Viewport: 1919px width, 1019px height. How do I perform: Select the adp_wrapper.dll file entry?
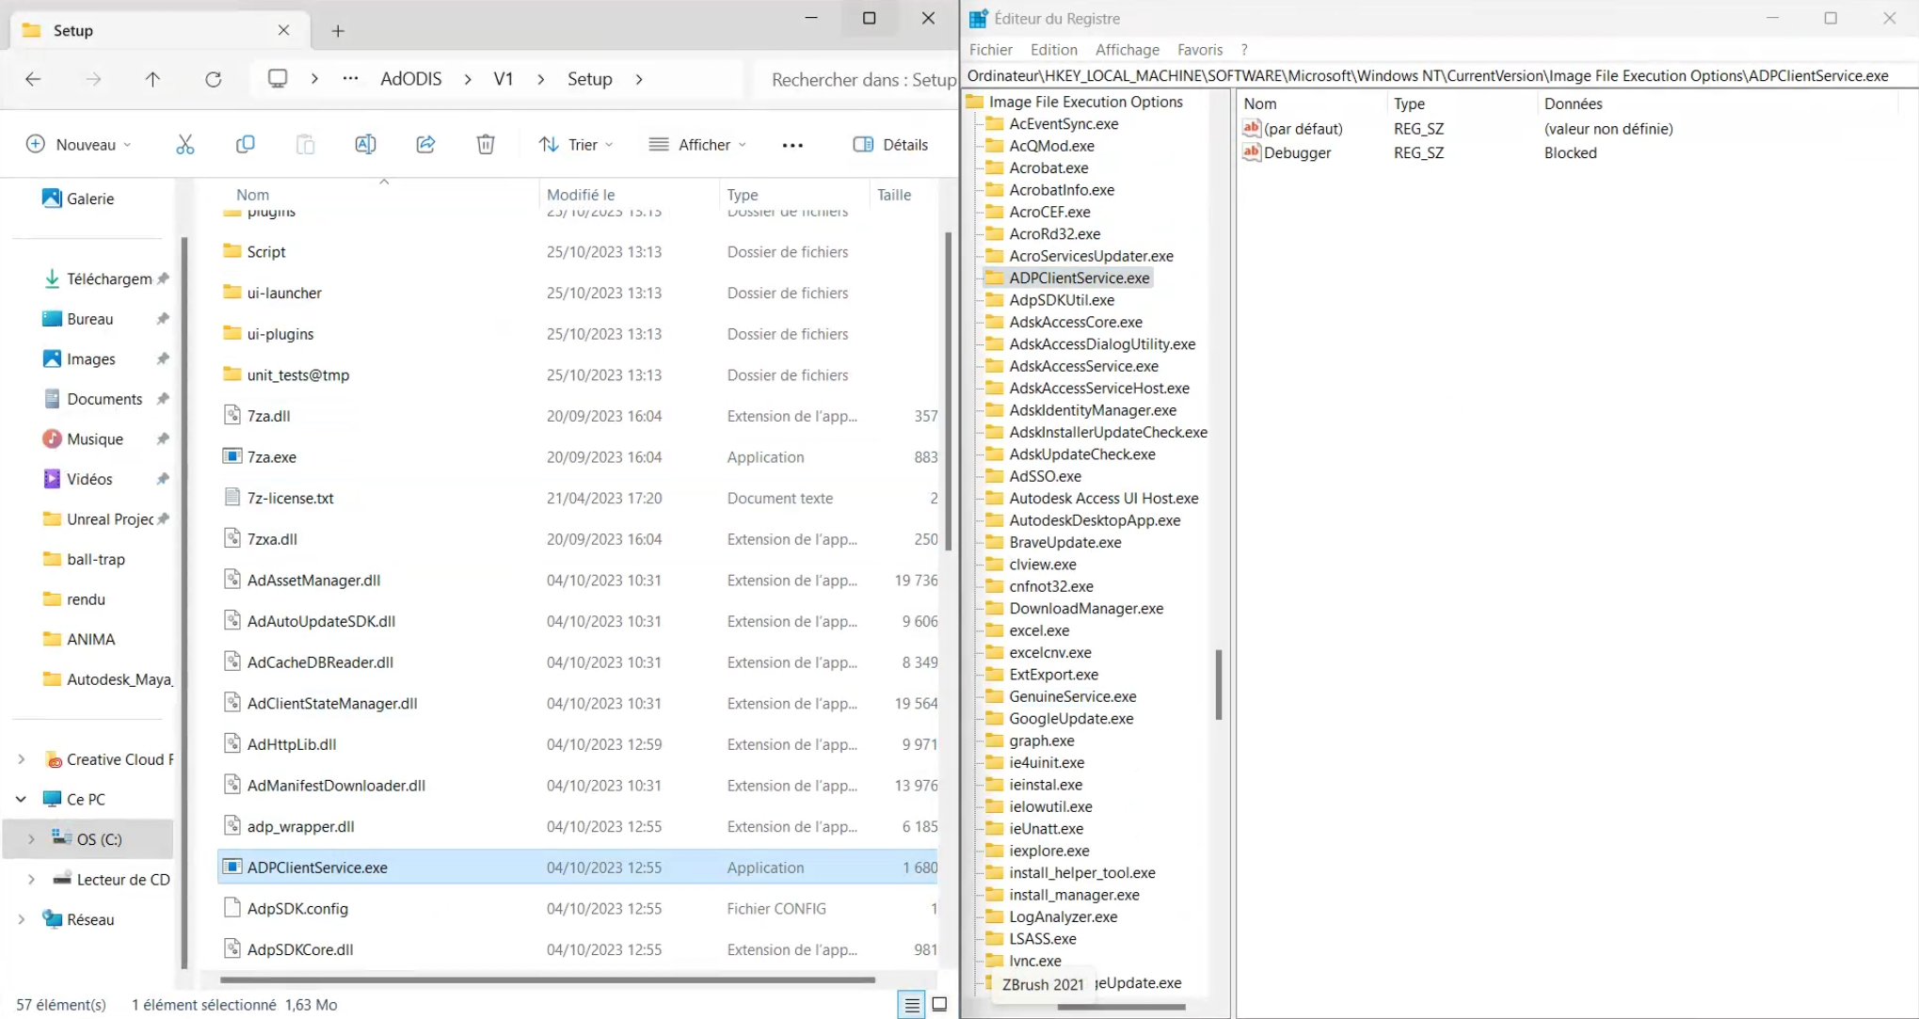coord(301,826)
